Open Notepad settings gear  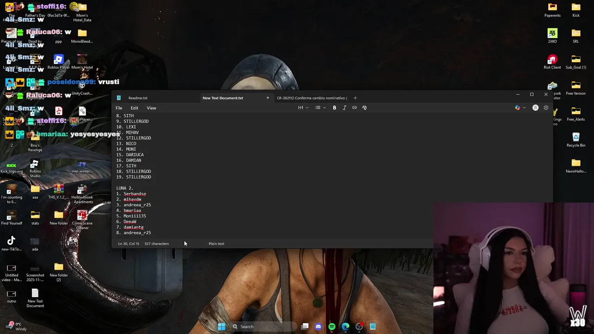[546, 108]
